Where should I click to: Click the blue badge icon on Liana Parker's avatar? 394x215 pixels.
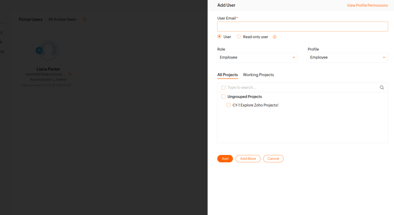[39, 50]
